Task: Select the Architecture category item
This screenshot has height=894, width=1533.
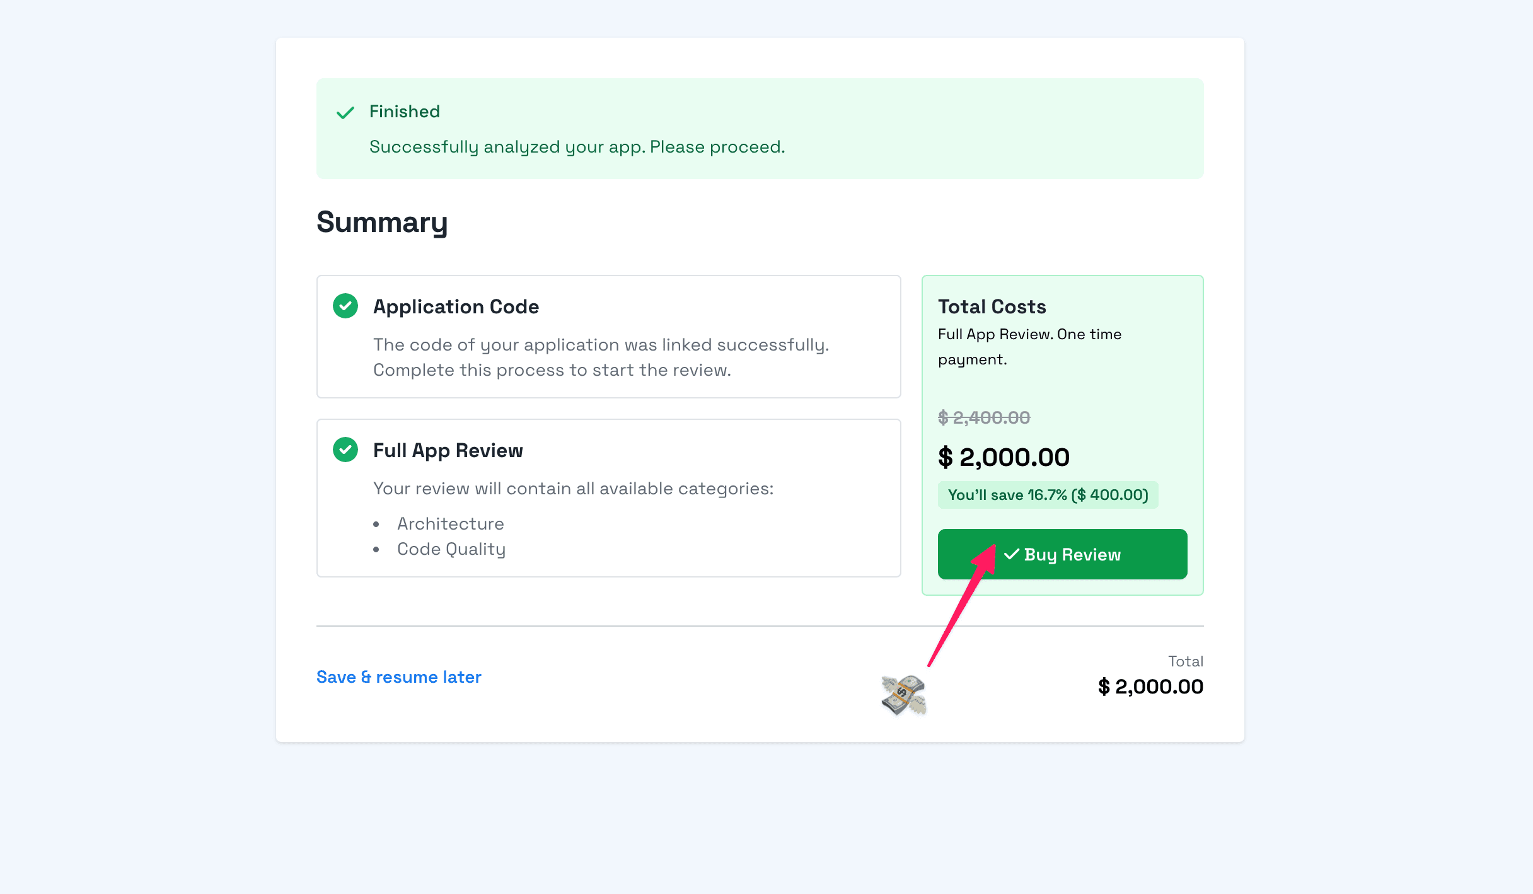Action: 450,523
